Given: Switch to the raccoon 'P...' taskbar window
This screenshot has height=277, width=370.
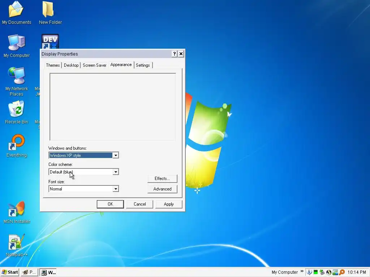Looking at the screenshot, I should [x=29, y=272].
